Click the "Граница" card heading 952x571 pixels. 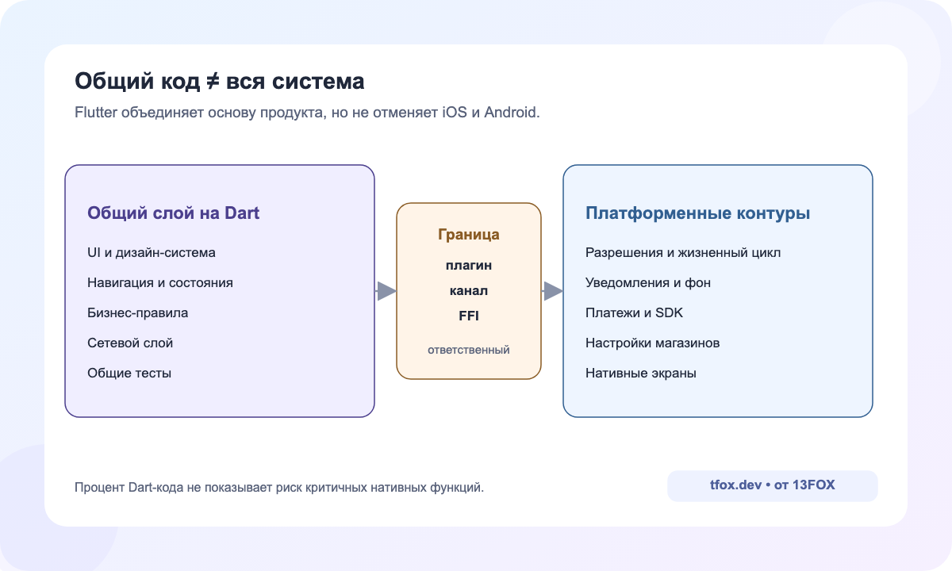469,235
